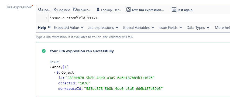
Task: Click the Find magnifier icon
Action: 40,10
